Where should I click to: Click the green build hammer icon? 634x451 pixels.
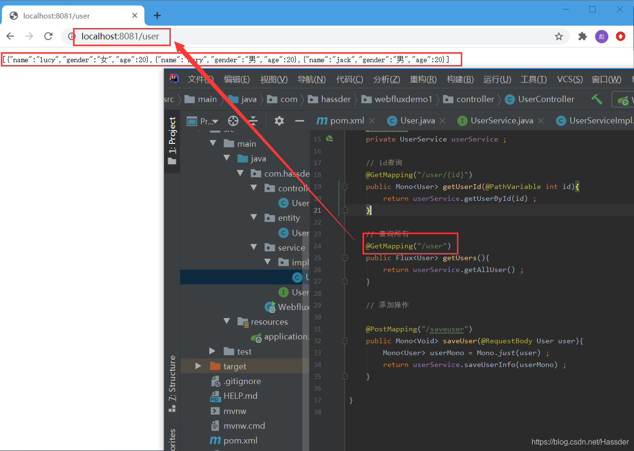pyautogui.click(x=597, y=99)
